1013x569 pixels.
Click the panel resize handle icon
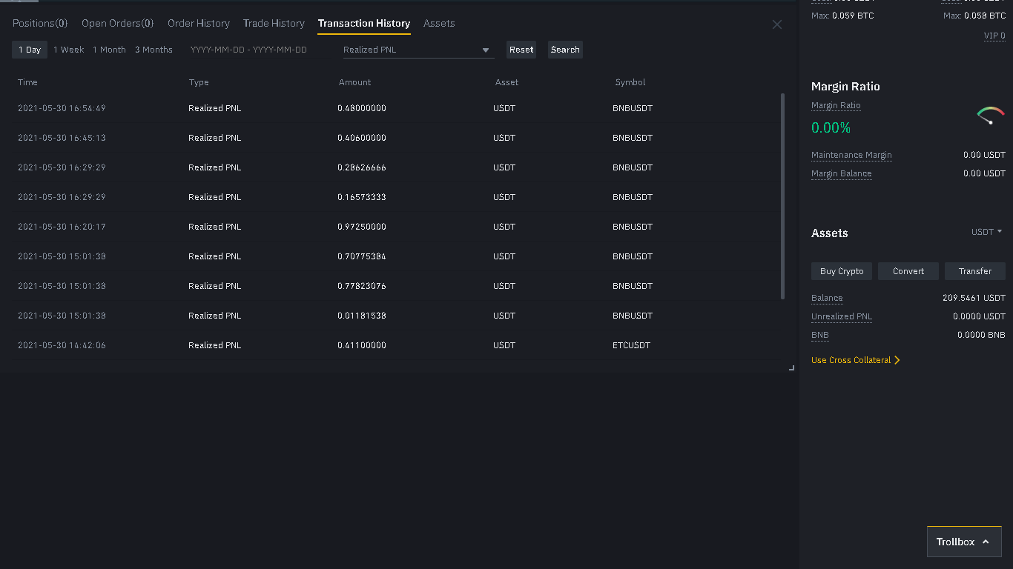792,367
